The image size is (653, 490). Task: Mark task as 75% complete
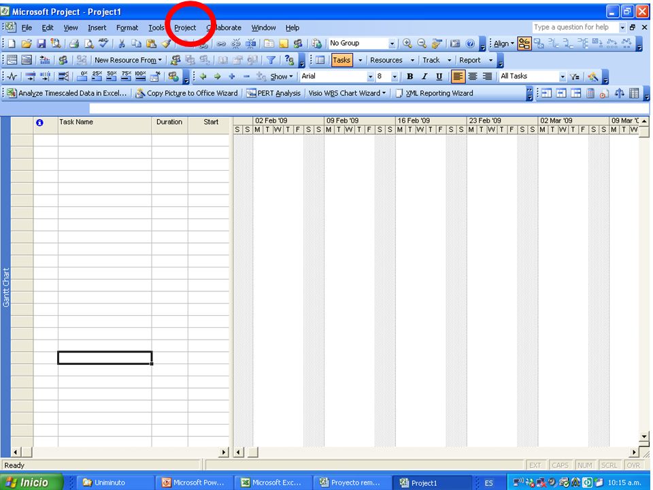pyautogui.click(x=126, y=76)
